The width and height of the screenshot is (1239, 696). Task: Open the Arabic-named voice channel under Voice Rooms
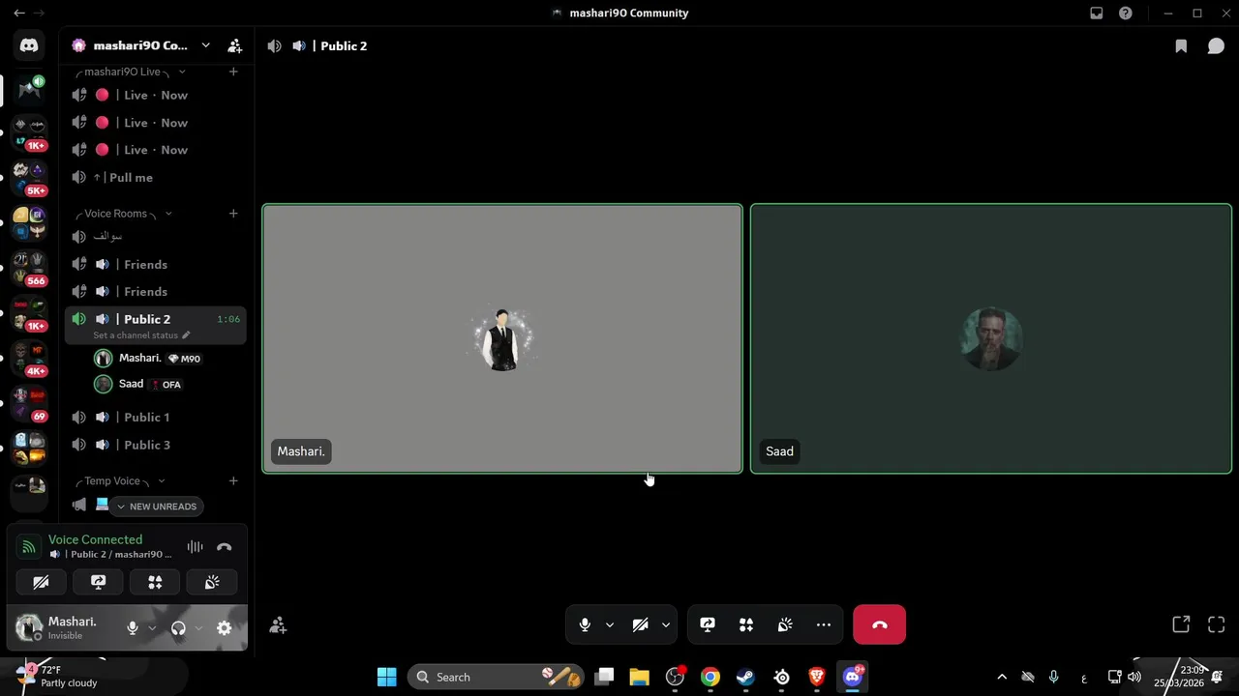156,237
